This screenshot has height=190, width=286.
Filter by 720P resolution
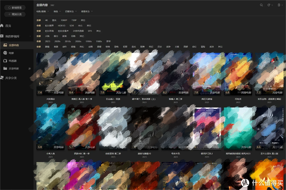click(x=74, y=20)
